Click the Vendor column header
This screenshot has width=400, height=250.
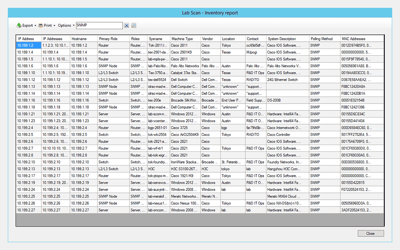[x=211, y=39]
